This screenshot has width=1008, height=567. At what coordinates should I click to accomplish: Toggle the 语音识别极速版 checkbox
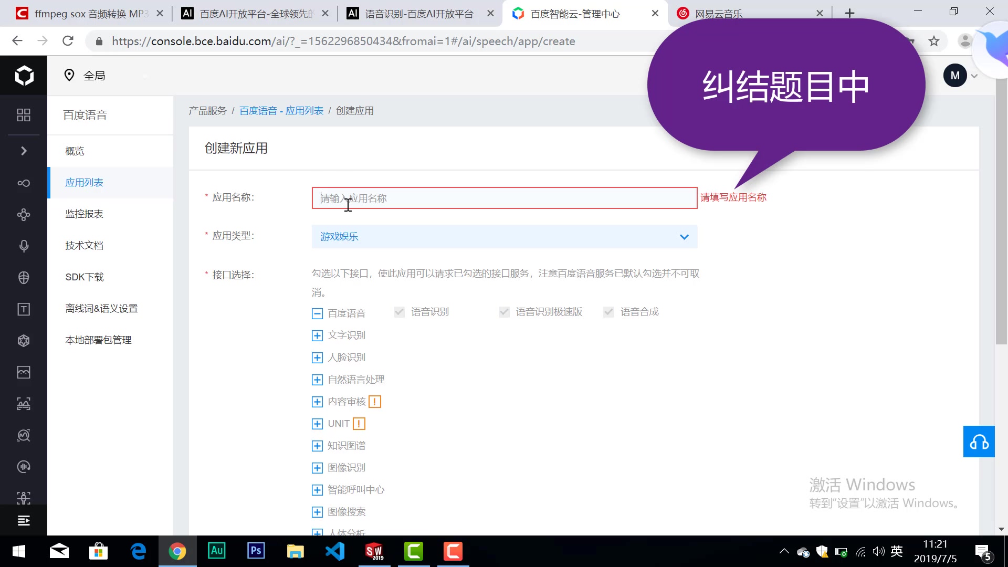point(504,312)
